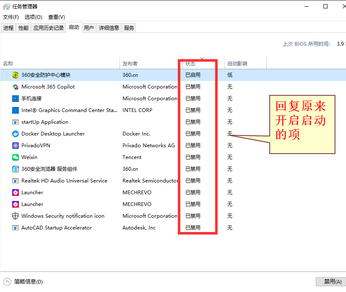This screenshot has height=292, width=346.
Task: Click the 360安全浏览器 服务组件 icon
Action: pos(15,169)
